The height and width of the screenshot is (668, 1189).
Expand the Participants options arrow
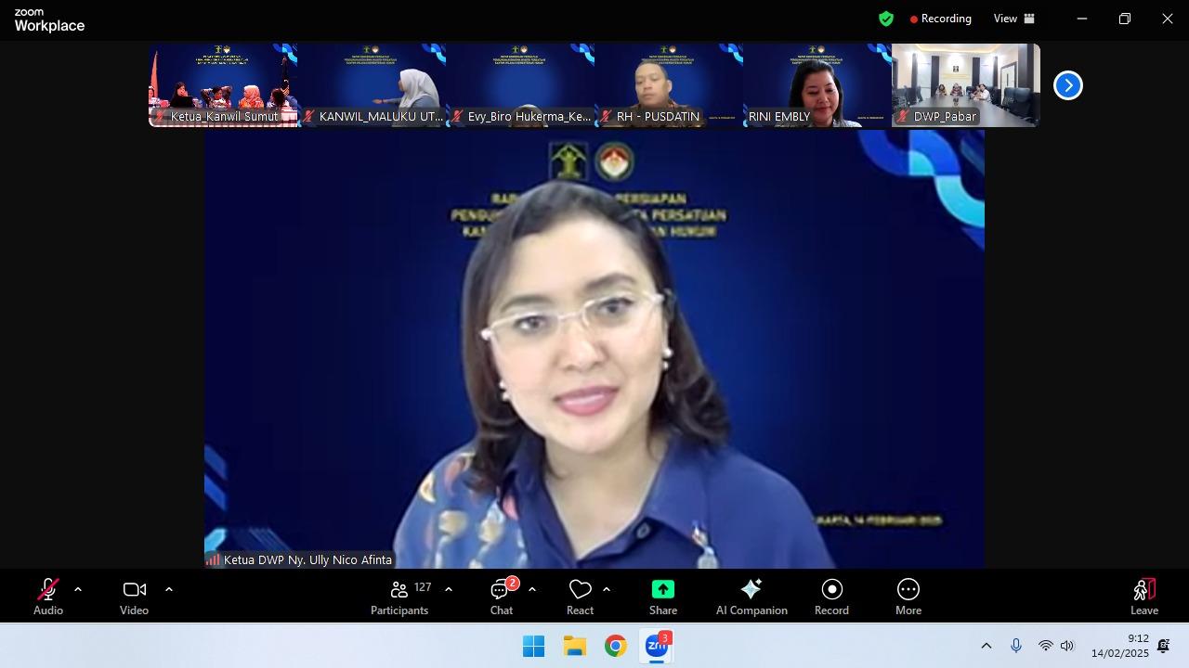[x=449, y=589]
